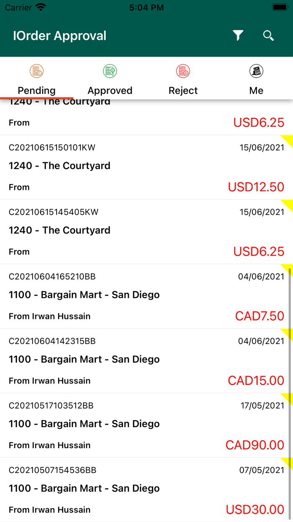The width and height of the screenshot is (293, 522).
Task: Tap the CAD90.00 amount text
Action: 255,445
